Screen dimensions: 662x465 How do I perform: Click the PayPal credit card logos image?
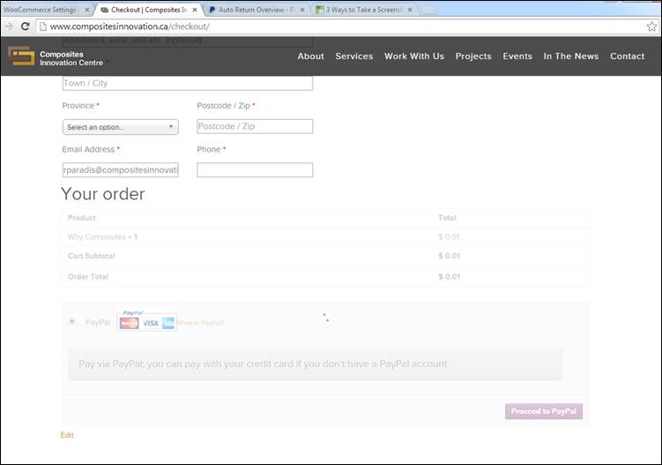point(146,322)
